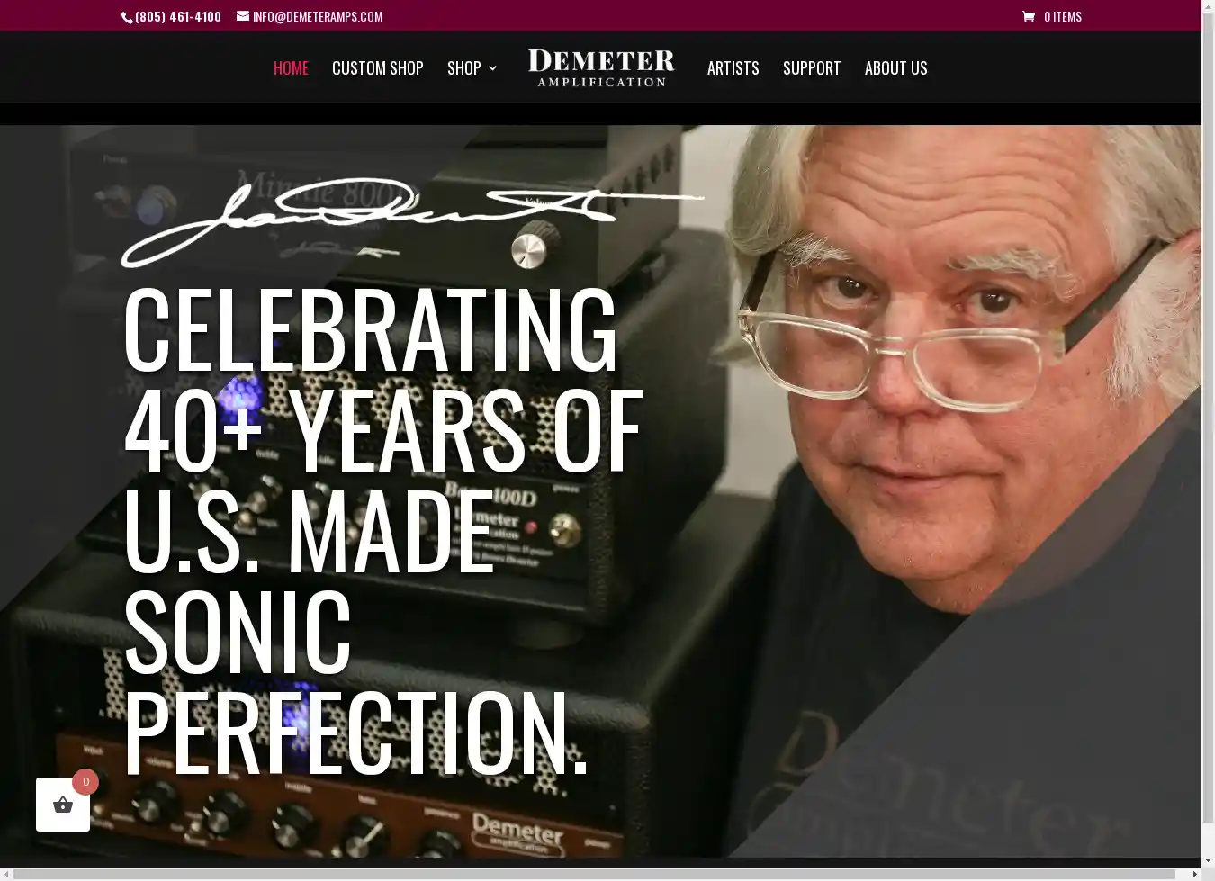1215x881 pixels.
Task: Email INFO@DEMETERAMPS.COM link
Action: 318,16
